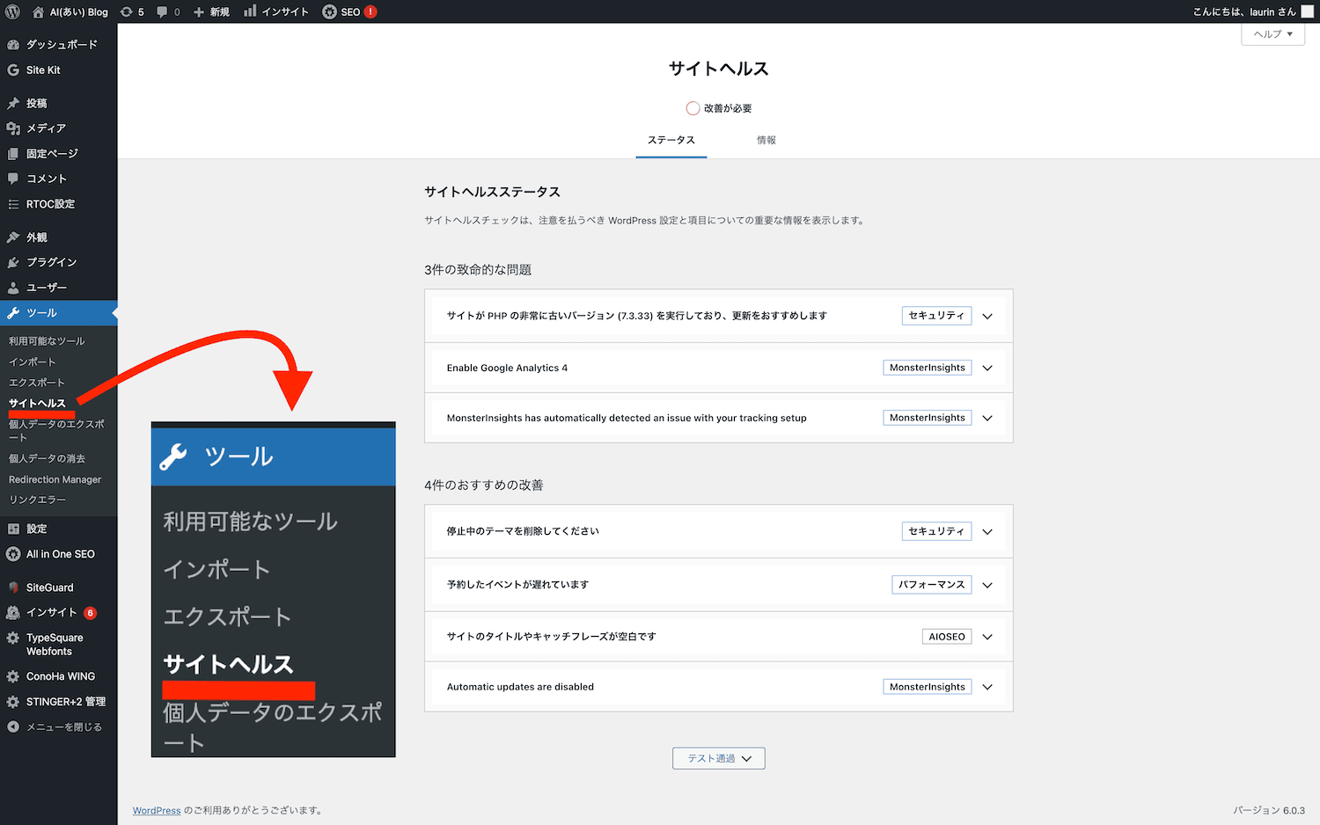Expand サイトのタイトルやキャッチフレーズが空白です item

point(718,637)
